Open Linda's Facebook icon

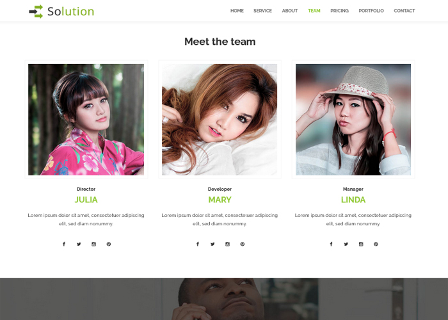[x=331, y=244]
